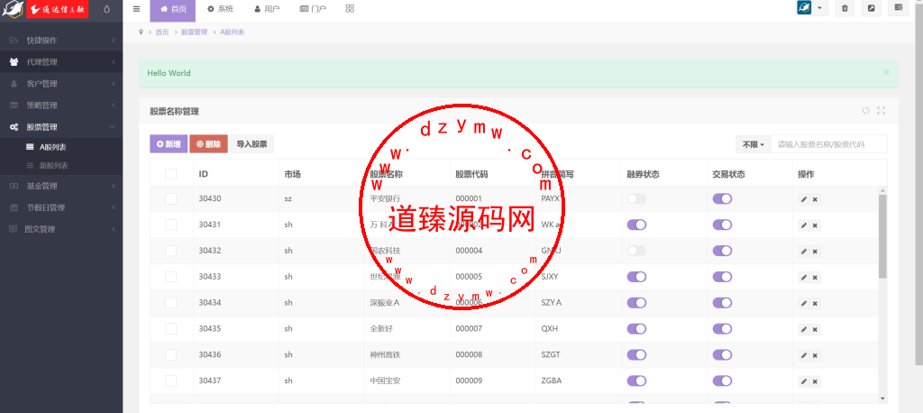
Task: Click the sidebar collapse hamburger icon
Action: pyautogui.click(x=137, y=9)
